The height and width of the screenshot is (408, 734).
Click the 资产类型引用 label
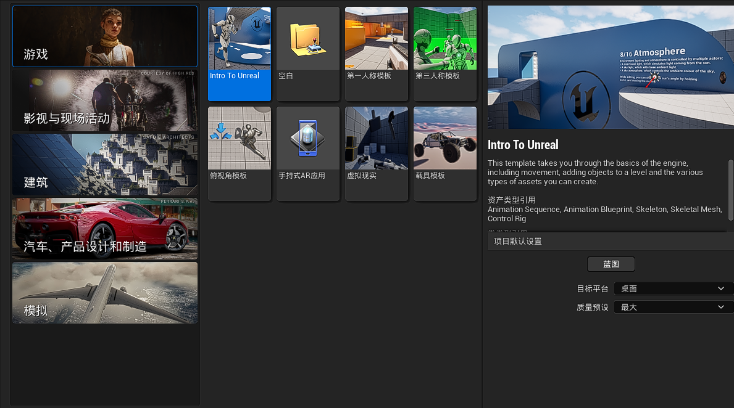tap(512, 200)
